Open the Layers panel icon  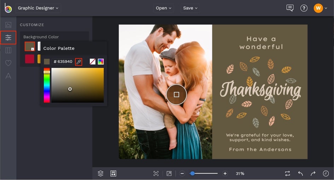click(x=100, y=173)
